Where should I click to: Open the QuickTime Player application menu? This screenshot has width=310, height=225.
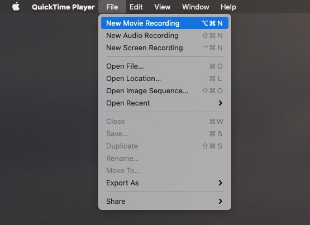pos(63,7)
